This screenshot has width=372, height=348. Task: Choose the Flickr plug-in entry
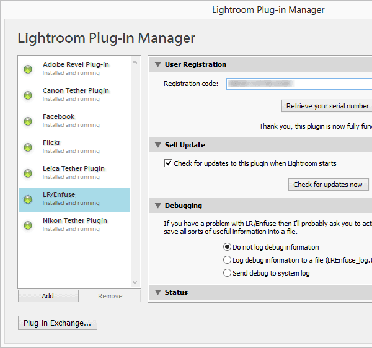(x=74, y=147)
